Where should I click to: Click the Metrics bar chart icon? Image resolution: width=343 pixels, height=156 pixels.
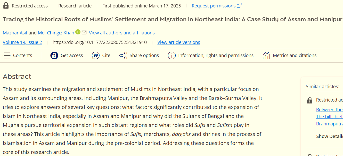pos(266,56)
